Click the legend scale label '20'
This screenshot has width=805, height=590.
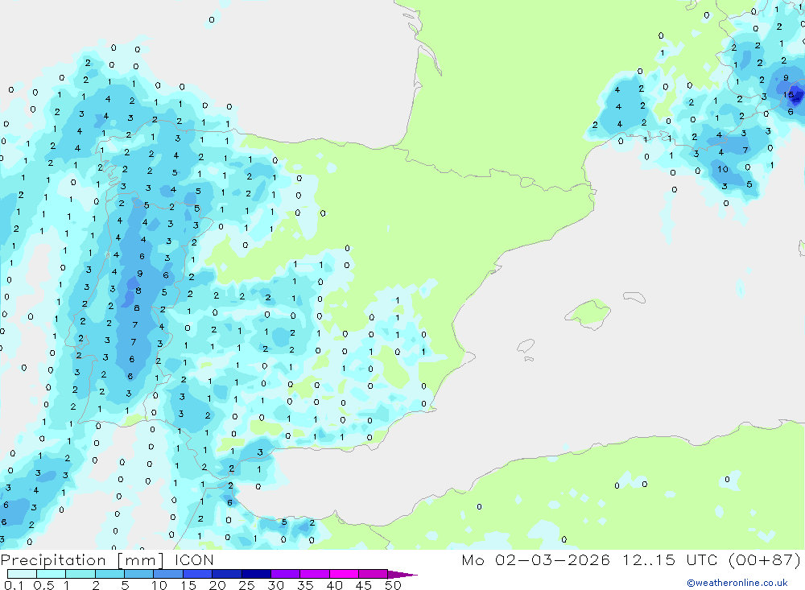(217, 585)
